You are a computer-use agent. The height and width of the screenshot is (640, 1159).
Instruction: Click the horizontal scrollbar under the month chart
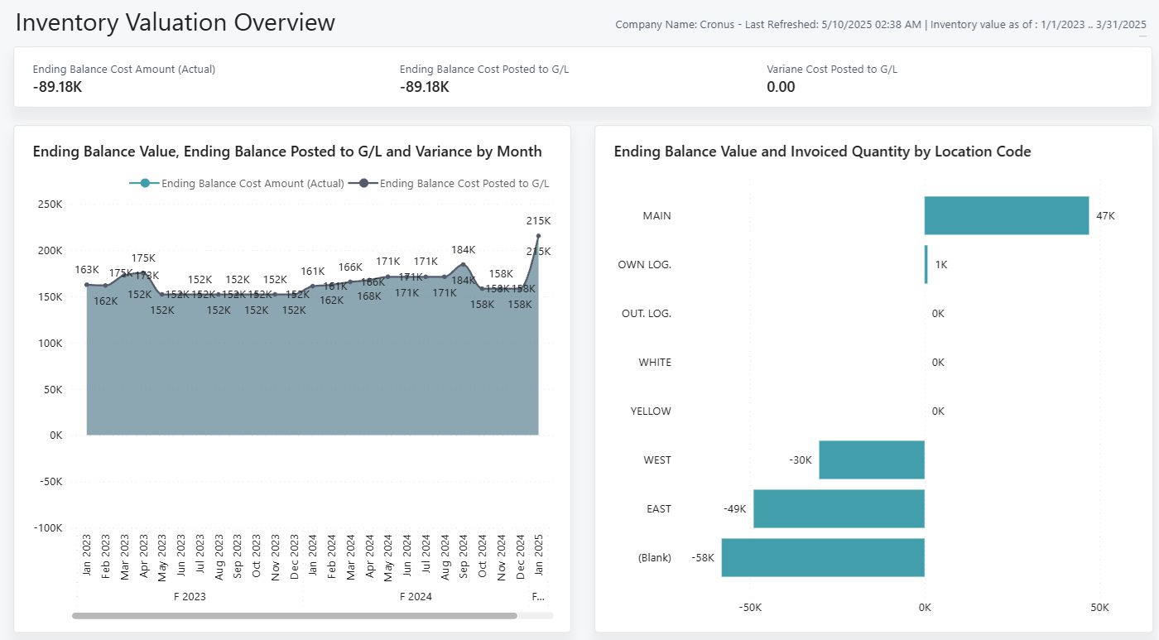[x=294, y=616]
